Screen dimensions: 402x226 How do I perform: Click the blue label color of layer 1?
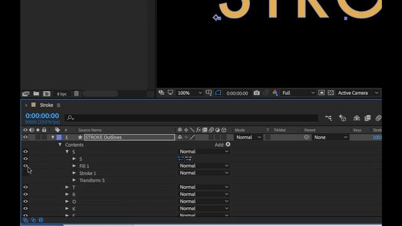click(59, 137)
